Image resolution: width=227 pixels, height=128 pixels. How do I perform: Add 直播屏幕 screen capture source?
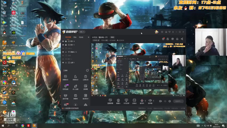pyautogui.click(x=110, y=101)
